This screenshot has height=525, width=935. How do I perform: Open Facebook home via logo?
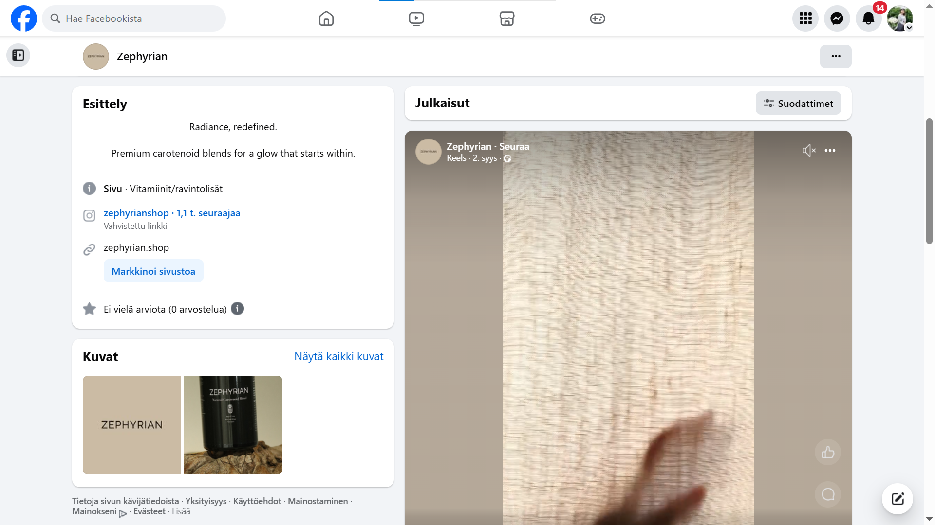pyautogui.click(x=23, y=18)
